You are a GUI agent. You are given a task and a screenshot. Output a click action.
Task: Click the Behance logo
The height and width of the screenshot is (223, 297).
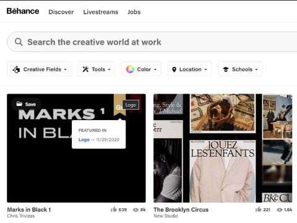pyautogui.click(x=23, y=11)
